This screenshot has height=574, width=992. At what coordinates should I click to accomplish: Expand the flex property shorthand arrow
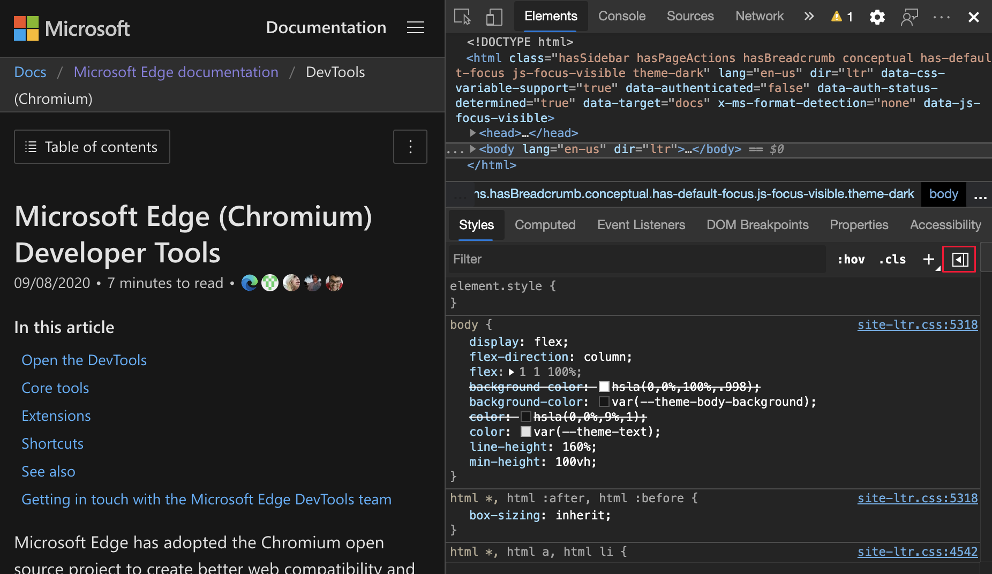click(512, 372)
